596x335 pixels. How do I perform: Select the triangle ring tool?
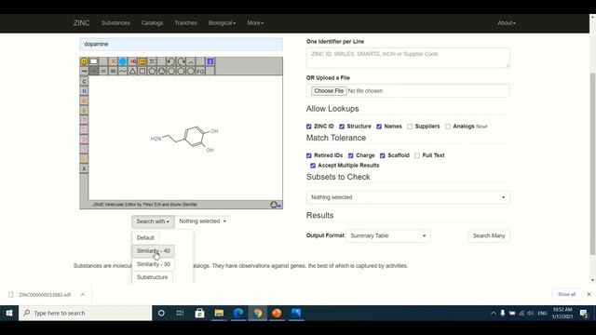[132, 71]
